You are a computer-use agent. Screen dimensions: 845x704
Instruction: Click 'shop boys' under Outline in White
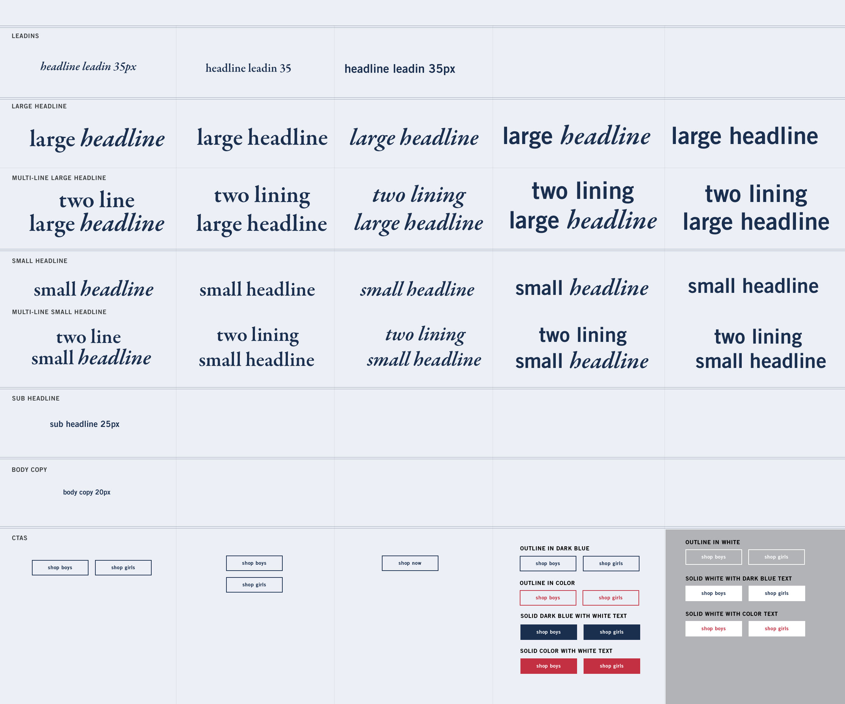pyautogui.click(x=713, y=557)
